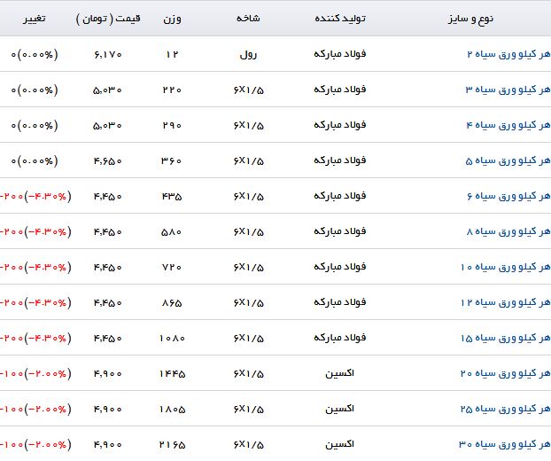This screenshot has height=461, width=551.
Task: Open the link 'هر کیلو ورق سیاه ۳۰'
Action: (x=505, y=444)
